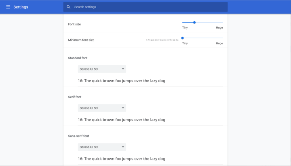Click the Tiny label under Font size
This screenshot has height=166, width=291.
click(x=185, y=27)
